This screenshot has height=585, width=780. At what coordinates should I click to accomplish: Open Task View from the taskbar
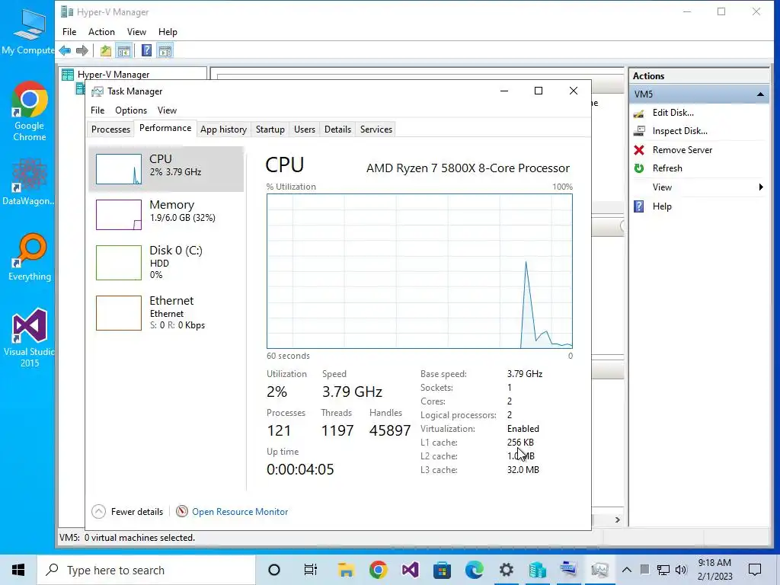point(311,570)
